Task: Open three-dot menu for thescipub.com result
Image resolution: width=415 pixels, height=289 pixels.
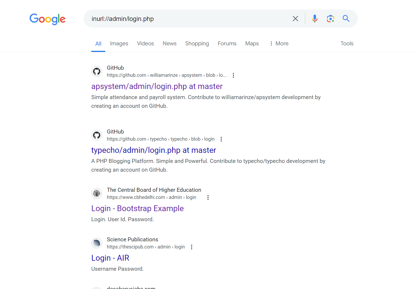Action: point(191,247)
